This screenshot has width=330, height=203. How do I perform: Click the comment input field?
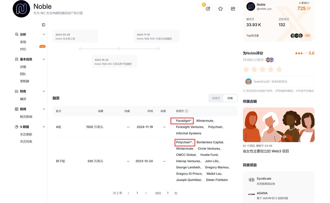[279, 81]
